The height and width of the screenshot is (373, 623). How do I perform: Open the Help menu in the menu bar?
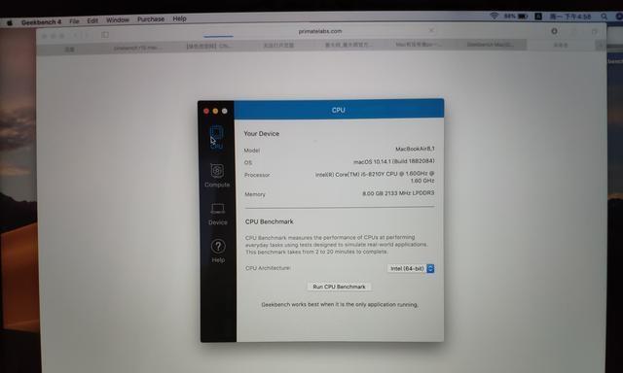(x=179, y=18)
